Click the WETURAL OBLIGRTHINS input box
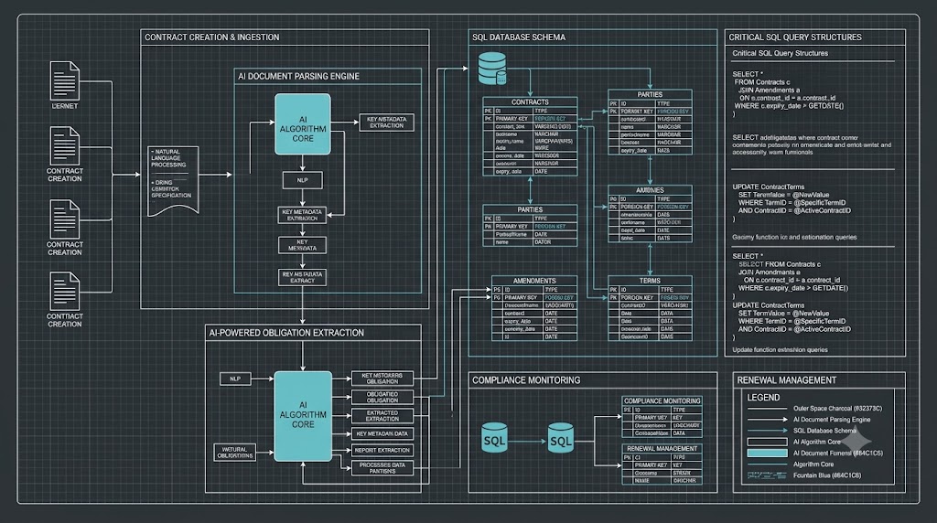Screen dimensions: 937x523 [235, 452]
